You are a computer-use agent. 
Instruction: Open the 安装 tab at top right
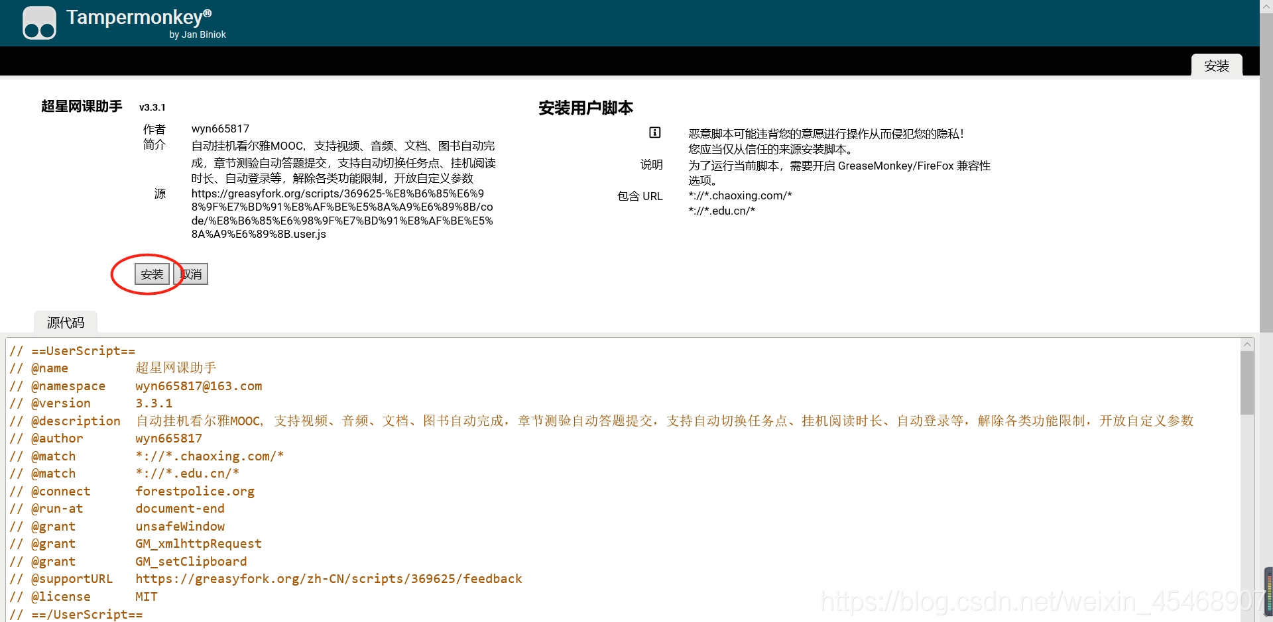pos(1217,66)
